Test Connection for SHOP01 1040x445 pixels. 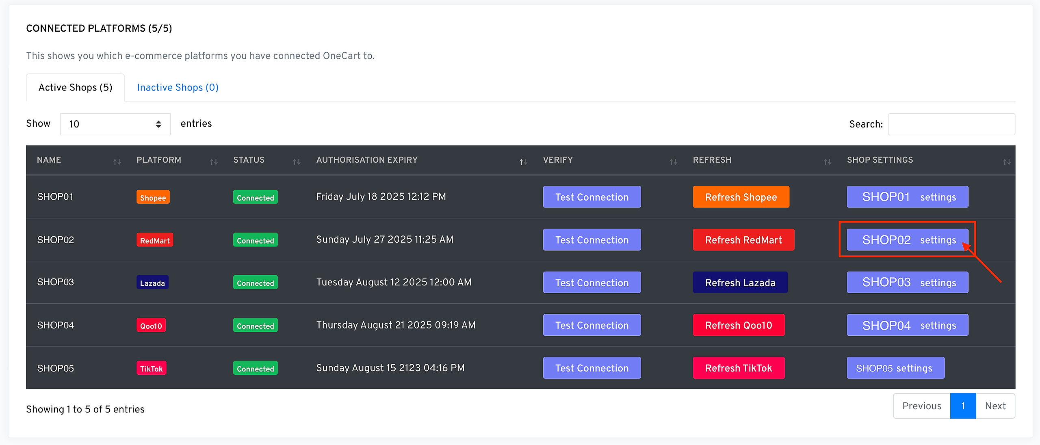tap(591, 197)
